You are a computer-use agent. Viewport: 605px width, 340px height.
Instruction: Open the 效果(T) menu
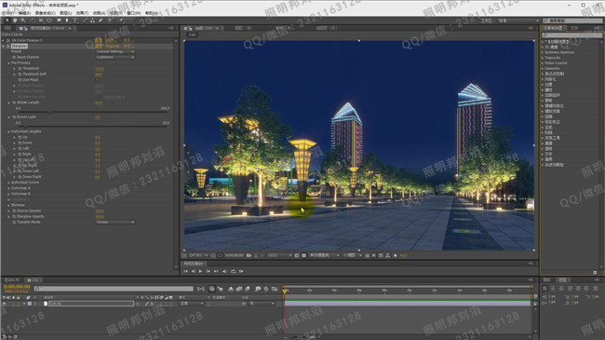pyautogui.click(x=82, y=13)
